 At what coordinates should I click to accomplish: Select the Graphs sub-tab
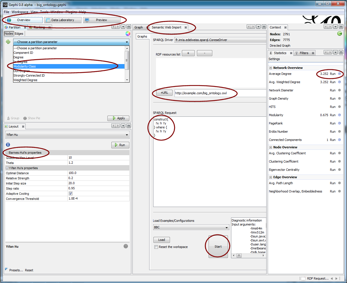(x=142, y=36)
